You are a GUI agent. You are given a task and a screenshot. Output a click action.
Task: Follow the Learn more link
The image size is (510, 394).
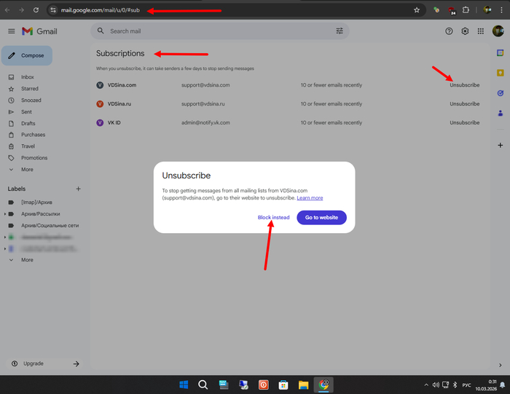coord(310,198)
